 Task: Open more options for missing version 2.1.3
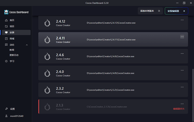pyautogui.click(x=182, y=104)
